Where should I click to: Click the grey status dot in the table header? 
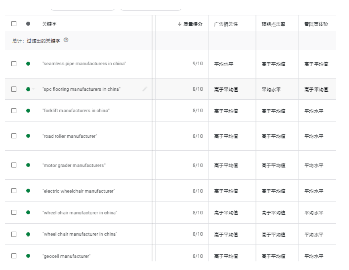(x=28, y=24)
